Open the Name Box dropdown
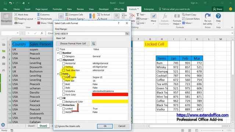 tap(18, 33)
